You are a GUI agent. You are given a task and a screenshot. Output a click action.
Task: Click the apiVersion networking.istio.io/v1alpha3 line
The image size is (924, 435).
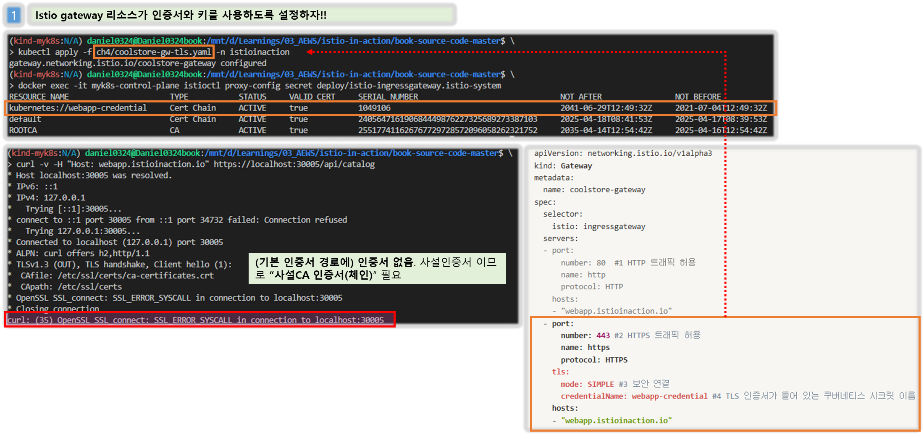pyautogui.click(x=623, y=153)
